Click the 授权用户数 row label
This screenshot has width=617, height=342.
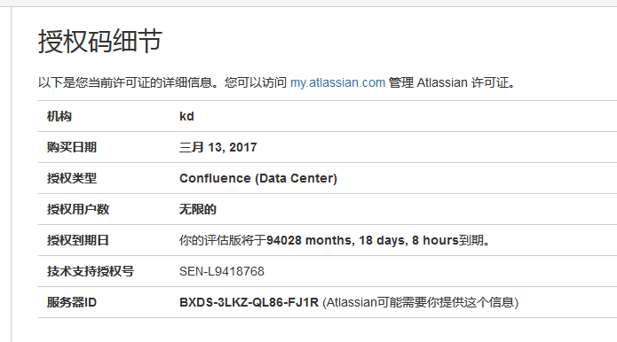(78, 209)
